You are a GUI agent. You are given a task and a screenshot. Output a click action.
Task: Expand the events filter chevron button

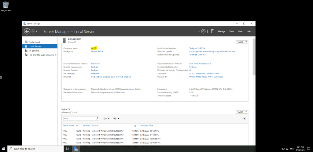click(245, 118)
